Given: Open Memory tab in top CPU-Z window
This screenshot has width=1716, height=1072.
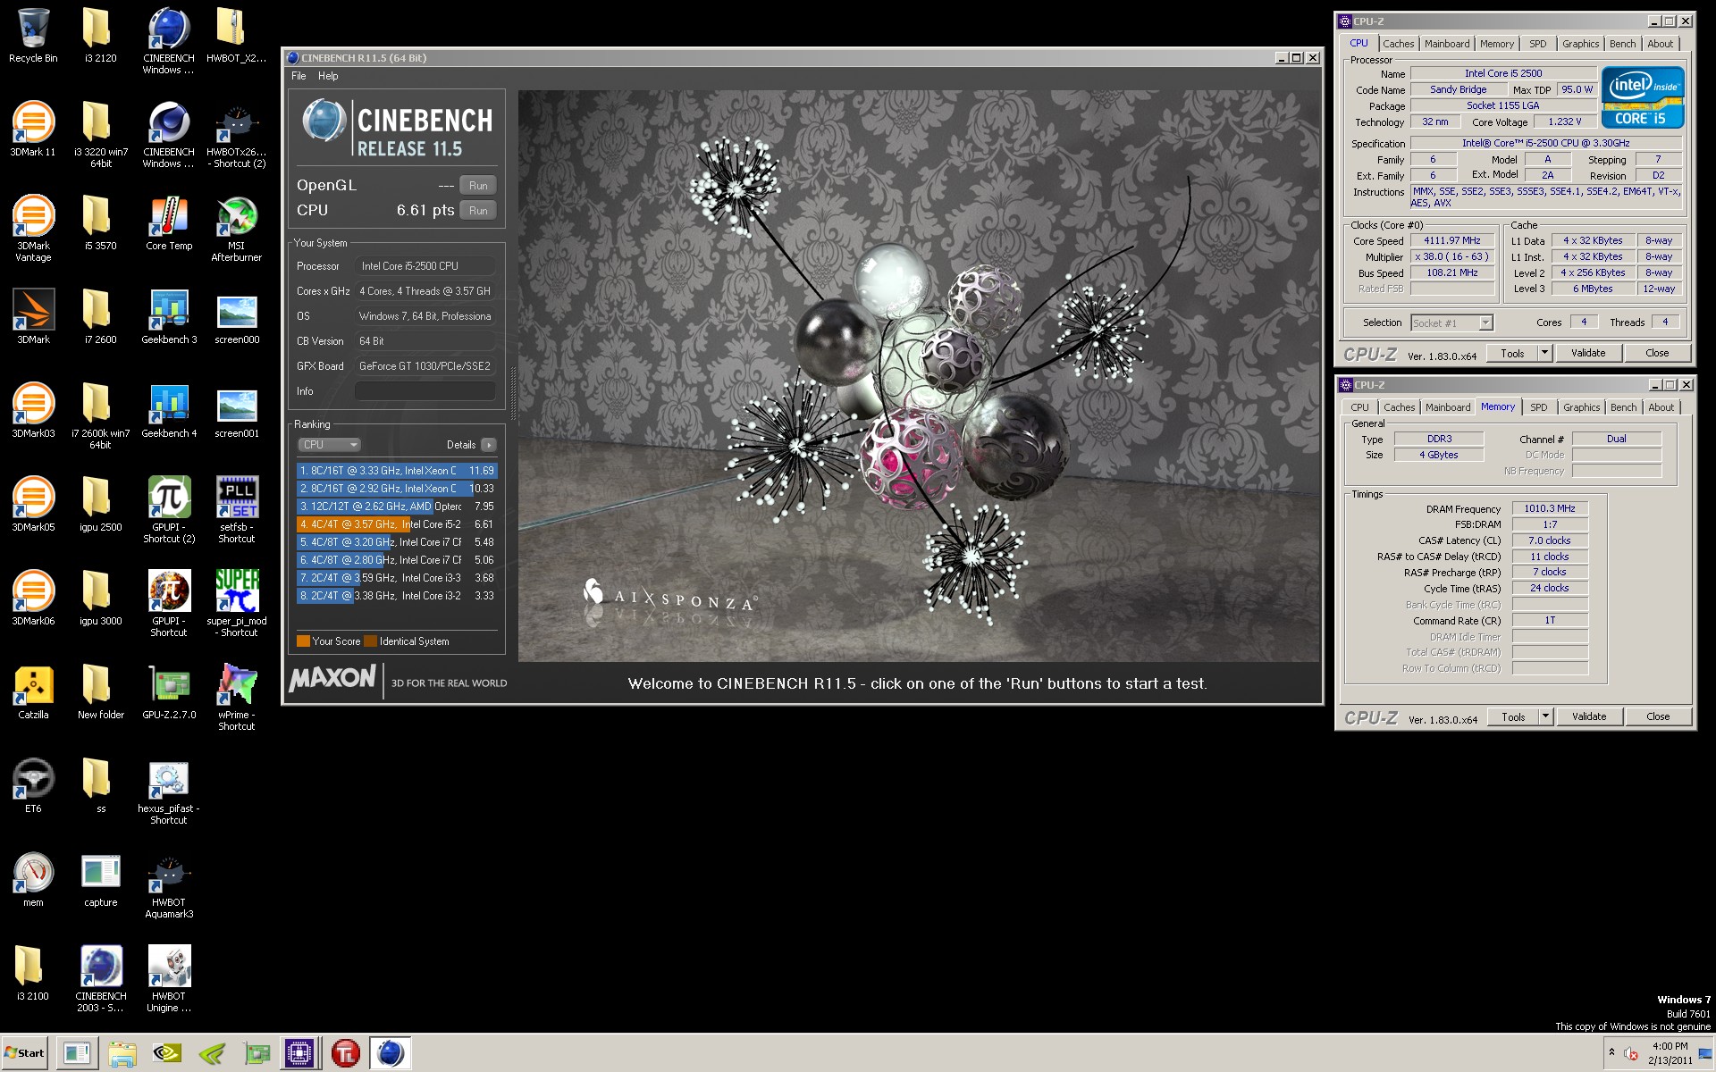Looking at the screenshot, I should pos(1496,44).
